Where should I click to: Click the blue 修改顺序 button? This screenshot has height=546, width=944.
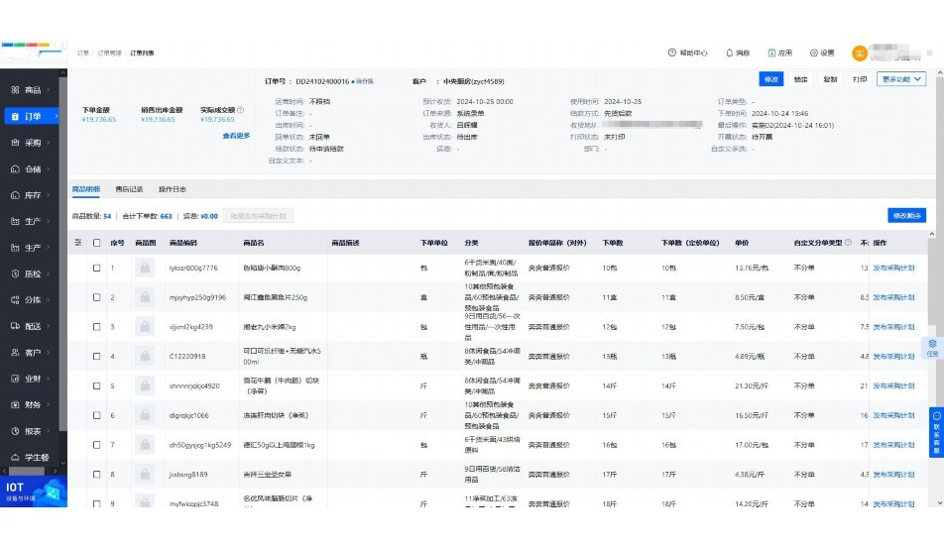[x=906, y=215]
